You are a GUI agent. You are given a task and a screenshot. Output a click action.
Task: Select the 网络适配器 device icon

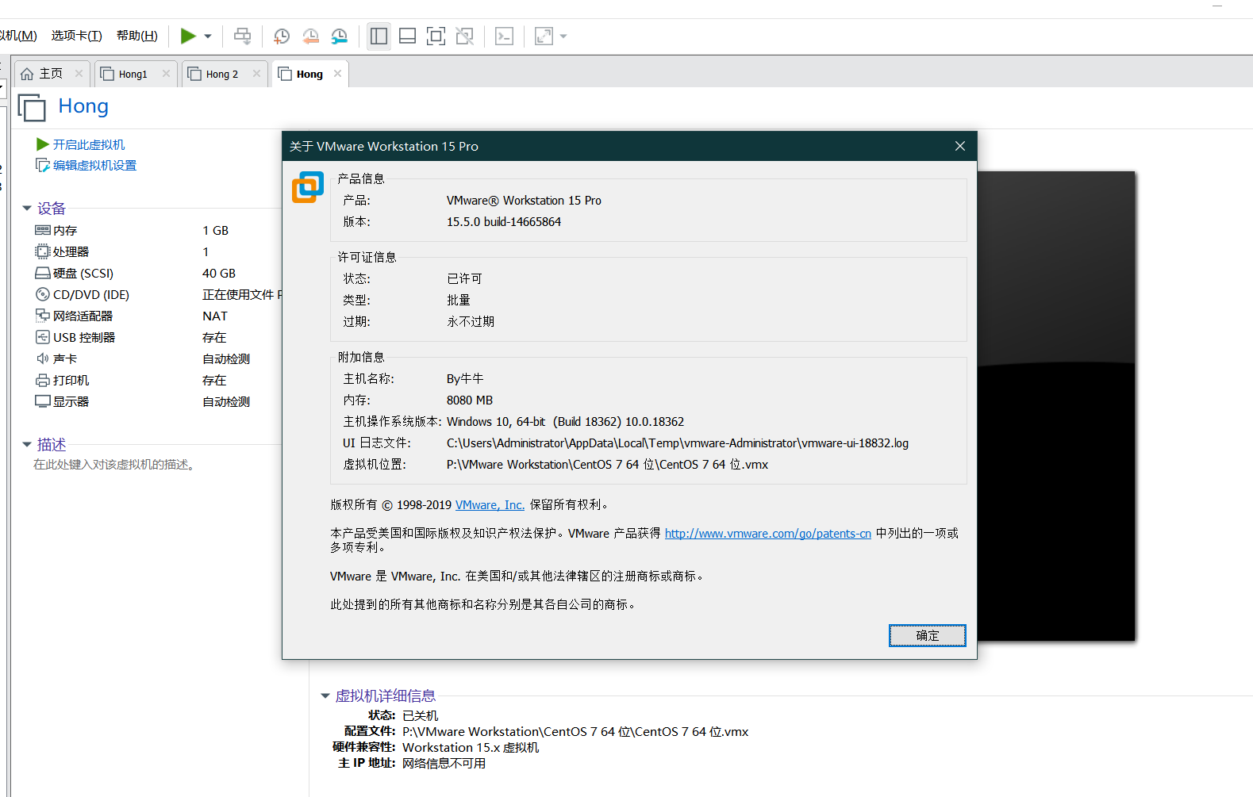(x=43, y=316)
